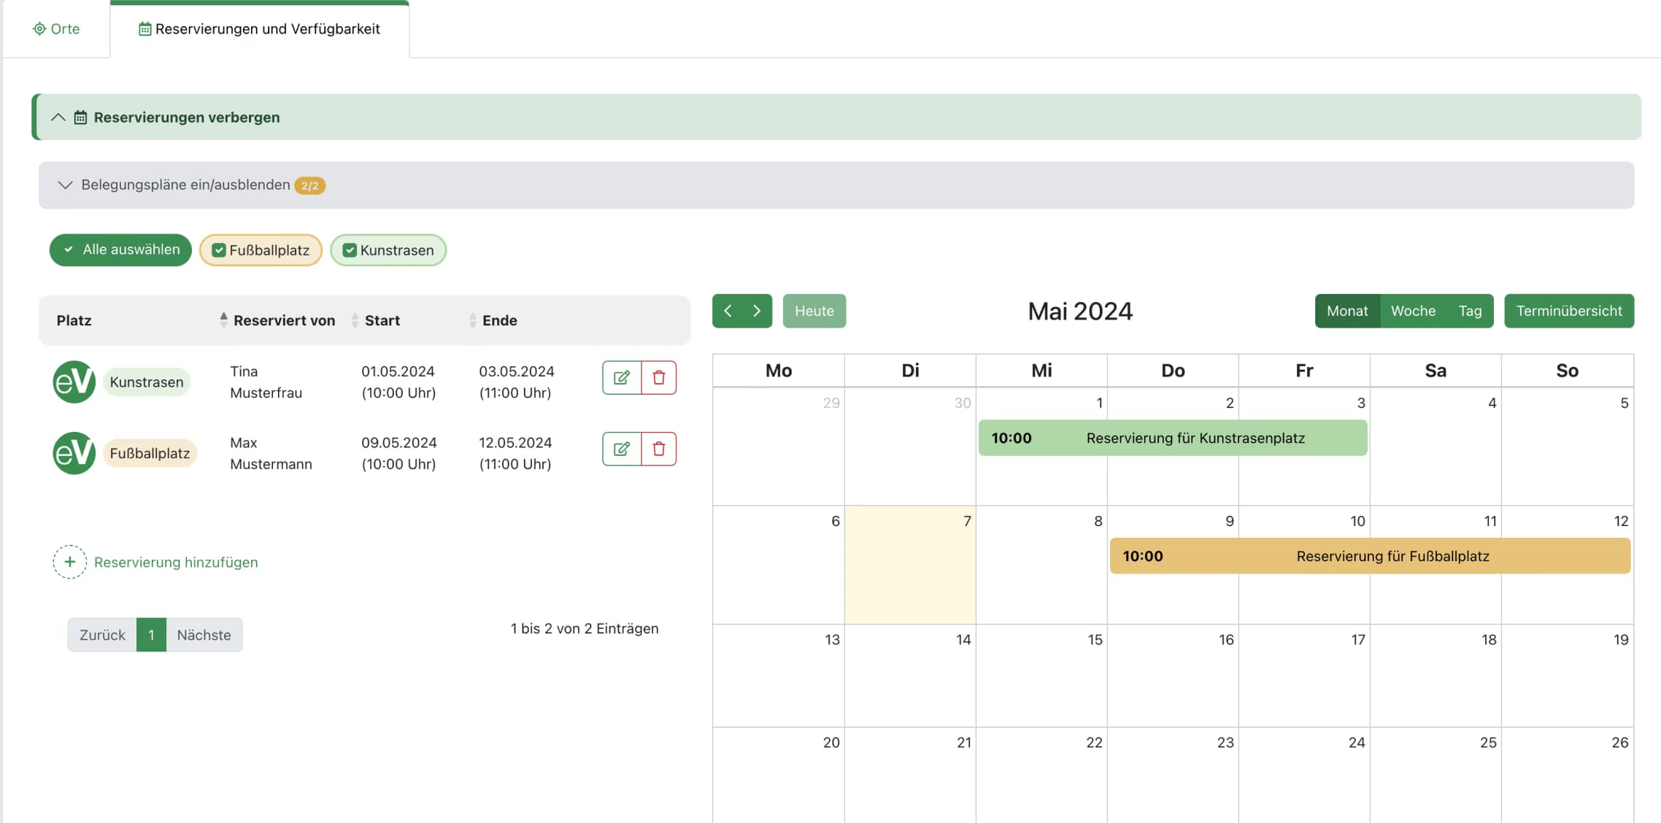Click the Mai 2024 calendar title
Image resolution: width=1661 pixels, height=823 pixels.
1080,312
